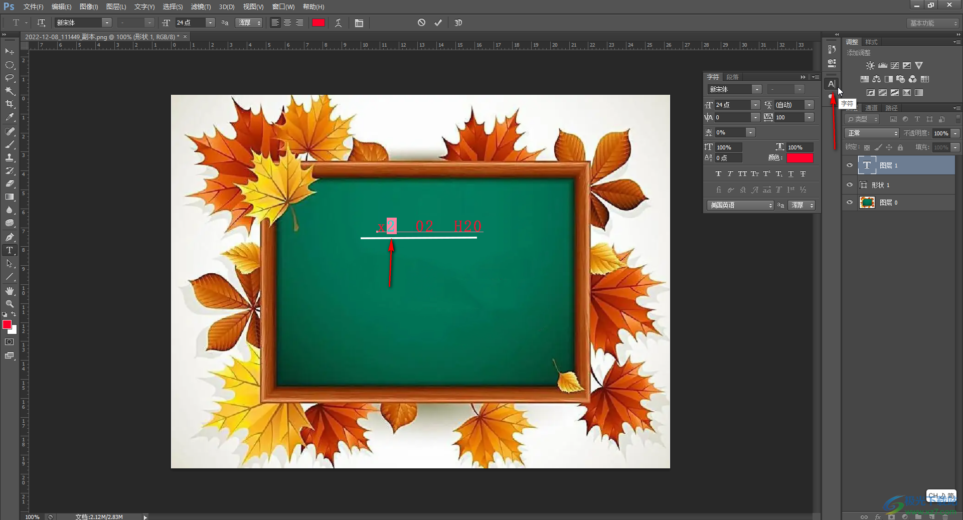Open the 文件(F) menu
The height and width of the screenshot is (520, 963).
[33, 7]
